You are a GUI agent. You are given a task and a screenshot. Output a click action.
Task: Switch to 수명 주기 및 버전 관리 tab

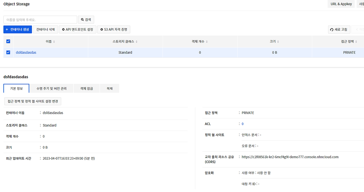point(51,88)
